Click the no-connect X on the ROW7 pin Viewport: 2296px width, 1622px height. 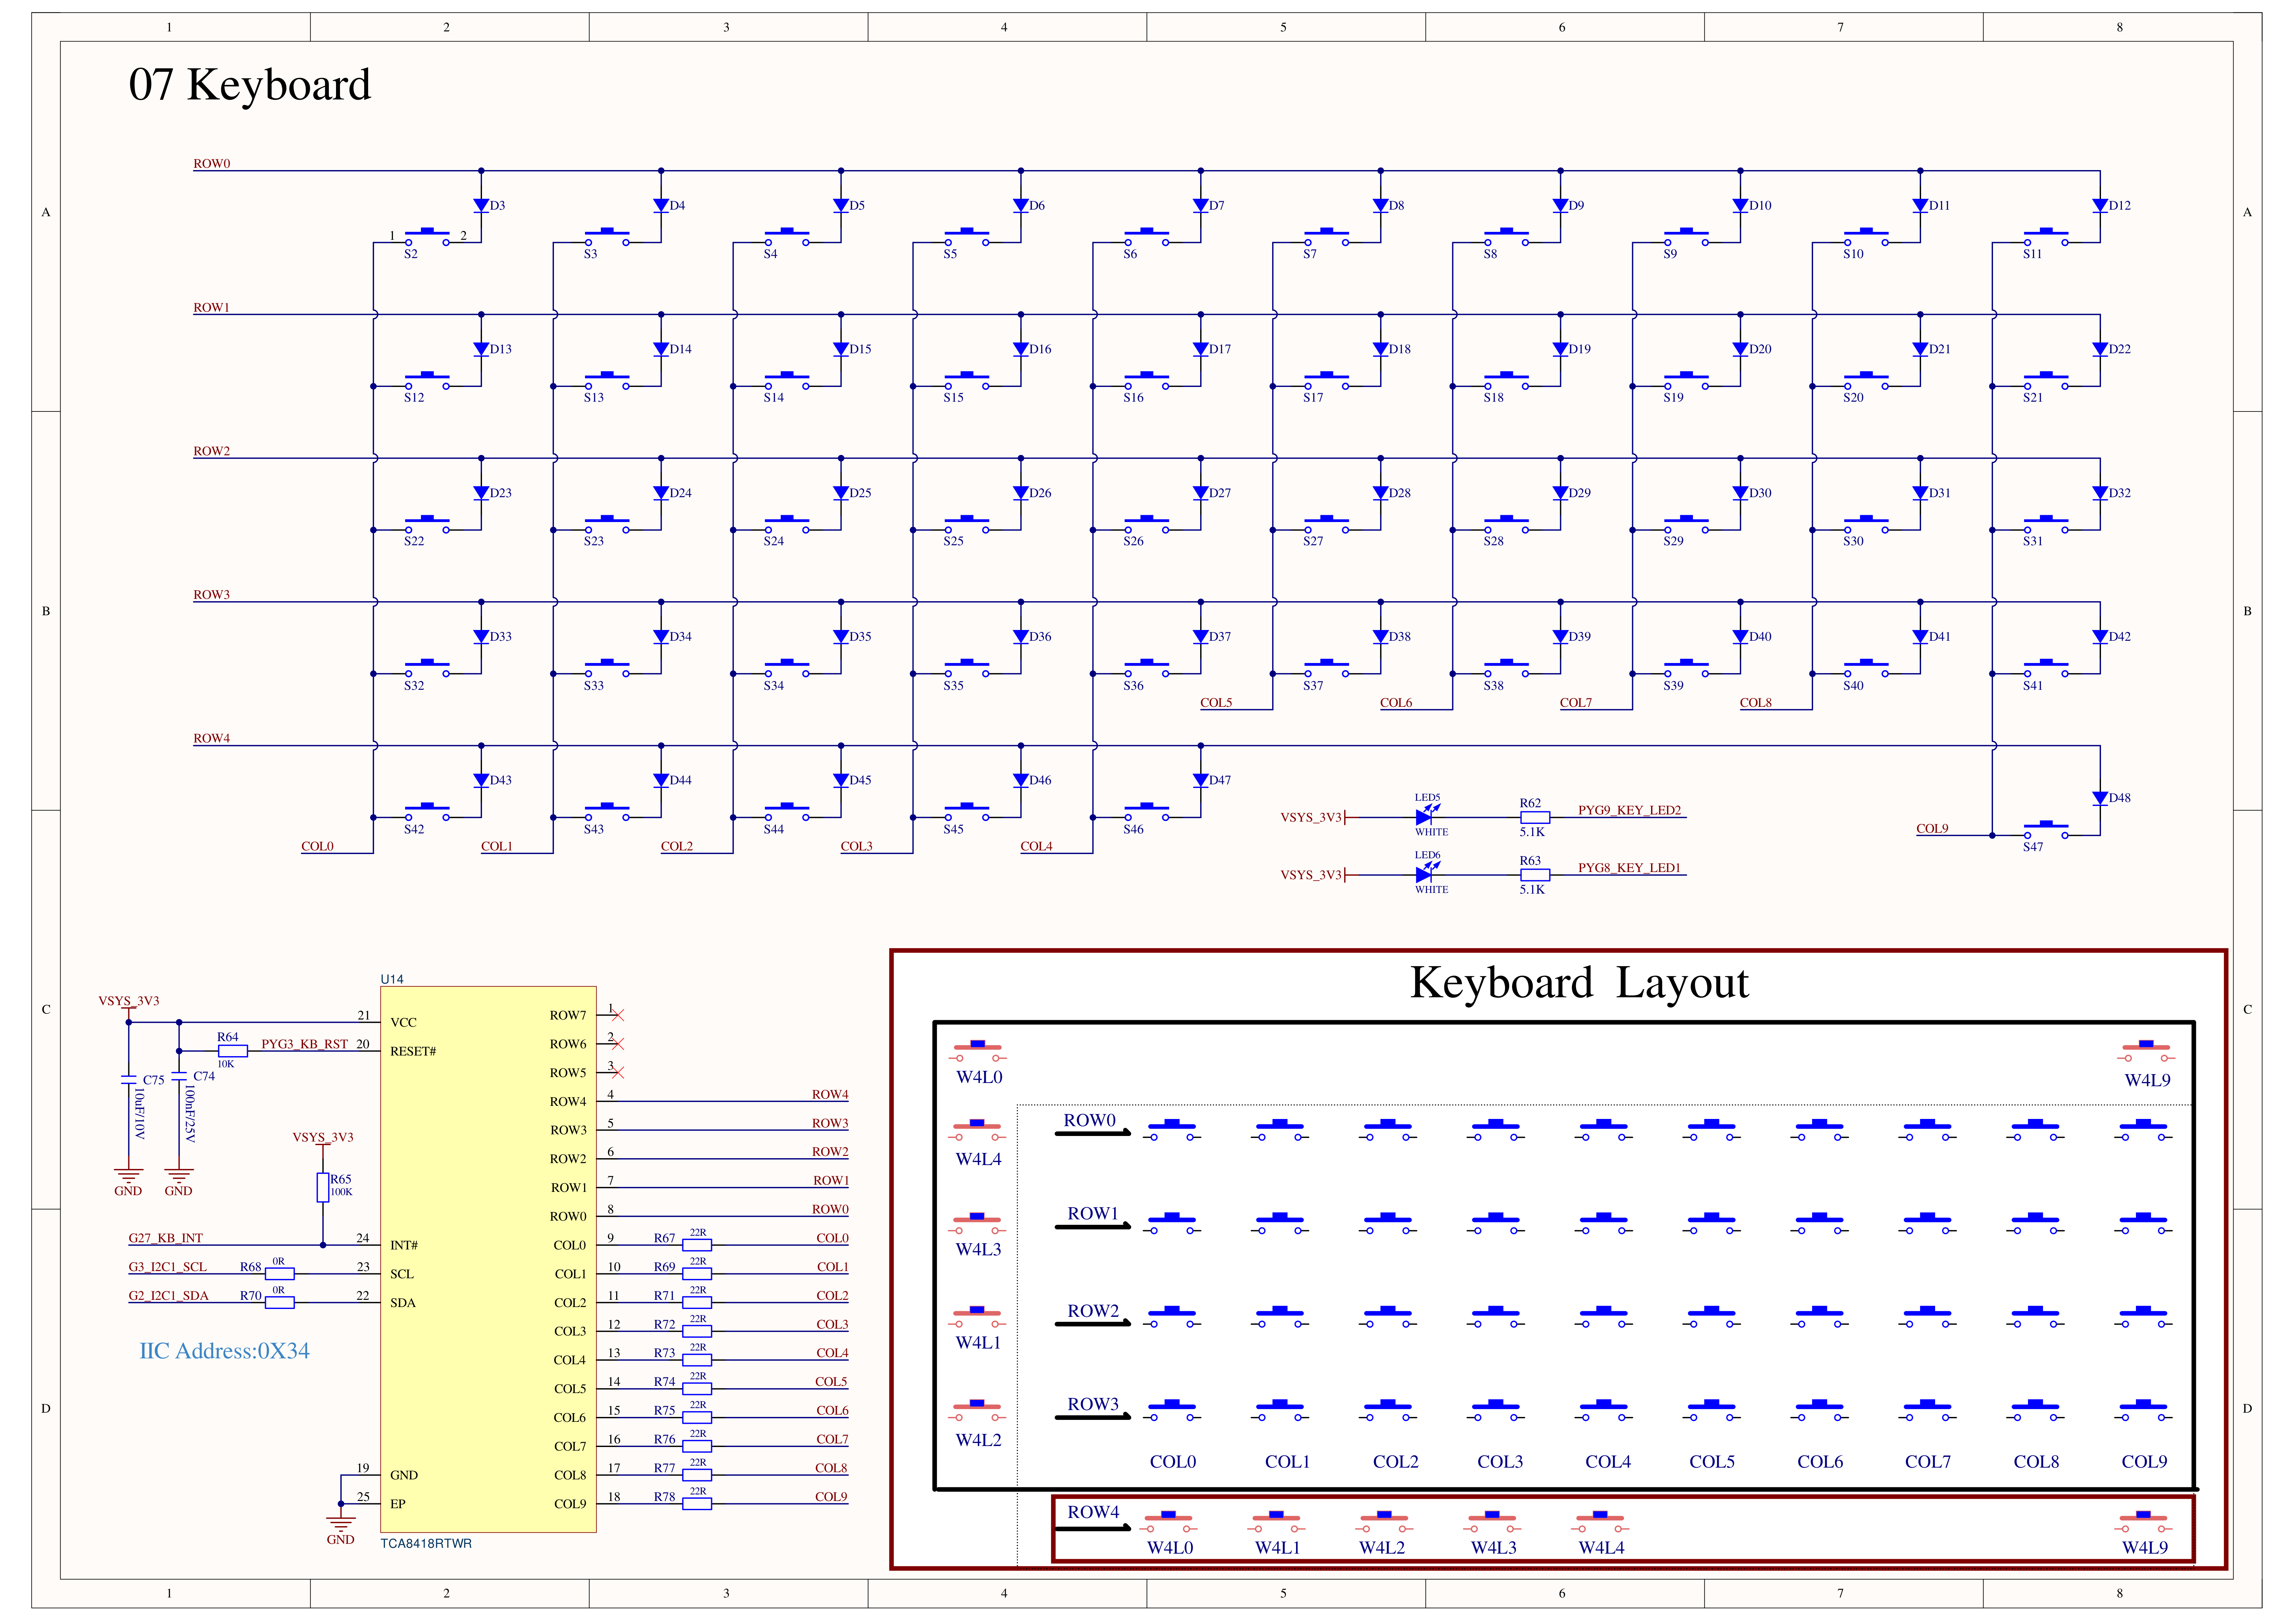(618, 1015)
